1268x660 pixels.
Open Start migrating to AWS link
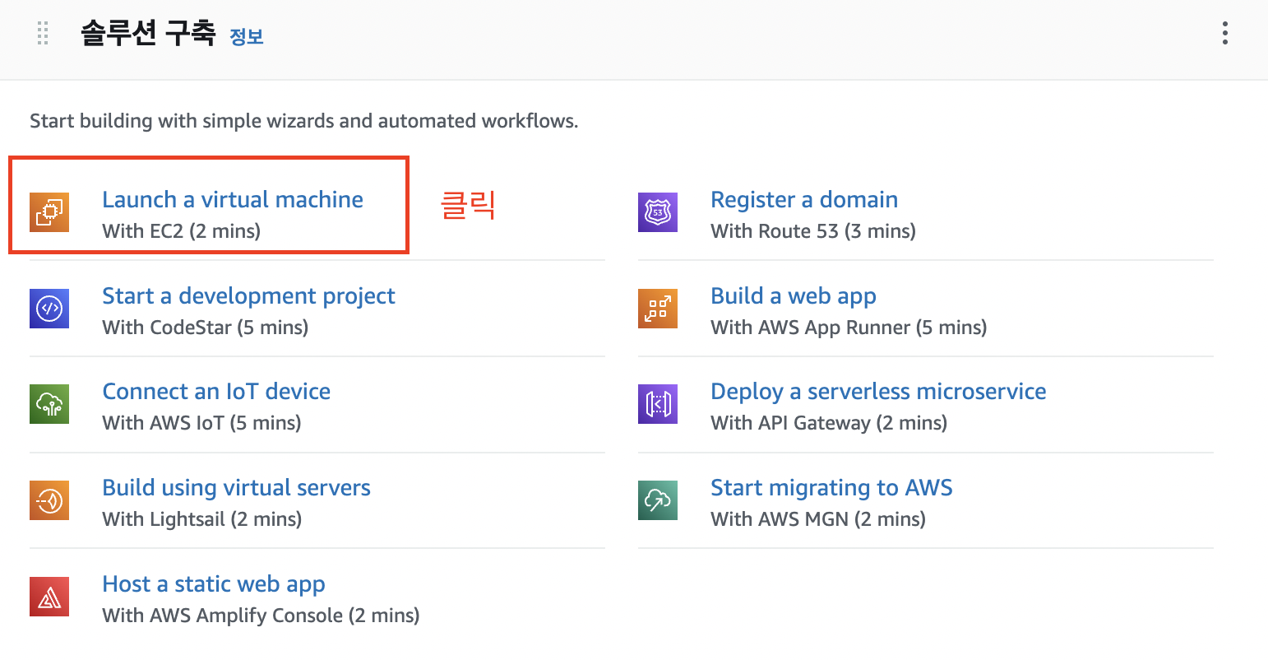point(831,487)
